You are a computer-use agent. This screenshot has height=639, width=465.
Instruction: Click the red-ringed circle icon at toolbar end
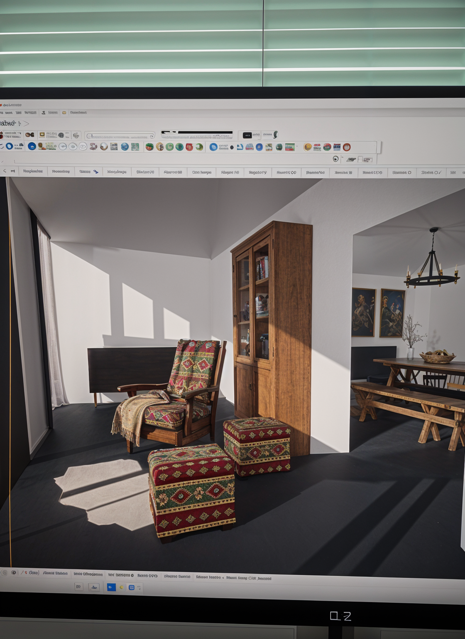347,147
